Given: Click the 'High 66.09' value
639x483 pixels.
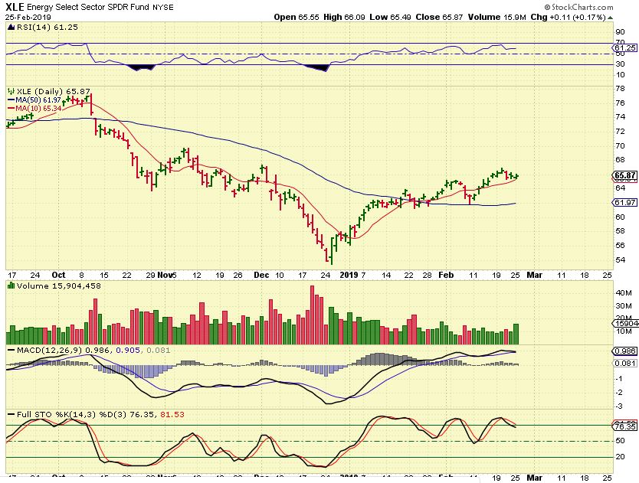Looking at the screenshot, I should tap(344, 17).
